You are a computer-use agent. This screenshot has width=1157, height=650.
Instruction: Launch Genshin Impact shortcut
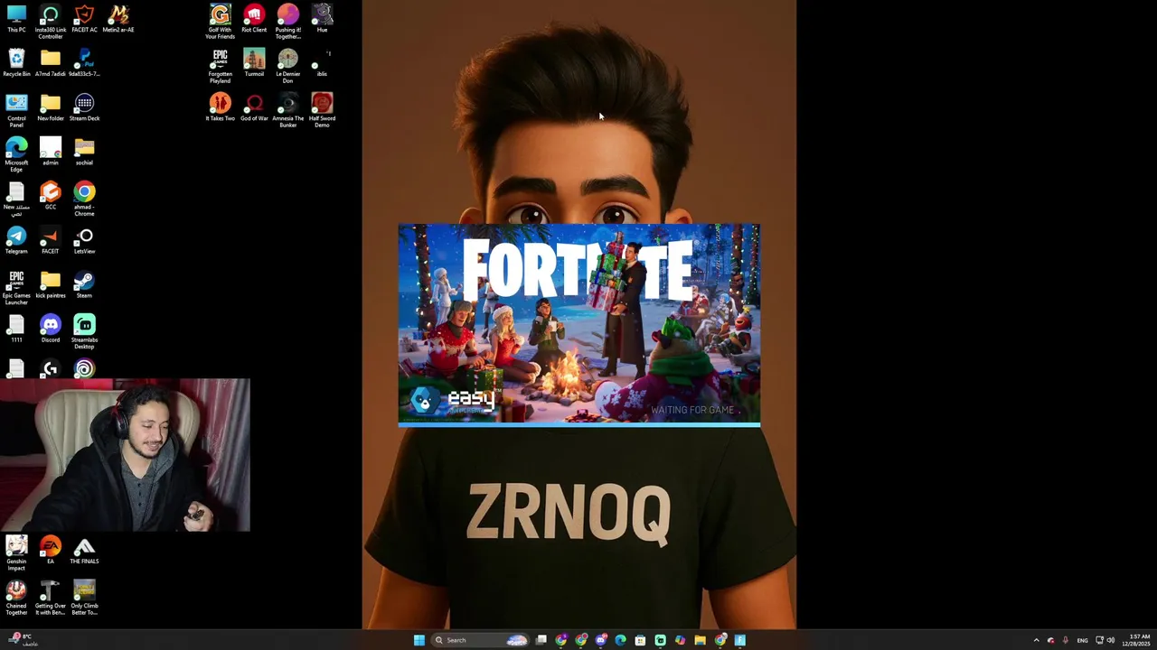click(16, 553)
